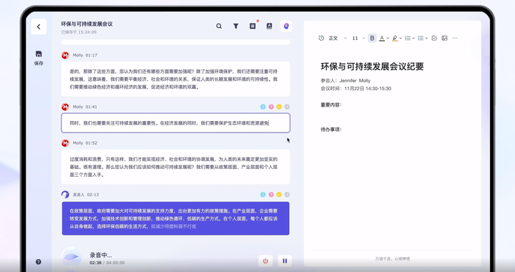The image size is (515, 272).
Task: Open font color dropdown arrow
Action: (x=388, y=38)
